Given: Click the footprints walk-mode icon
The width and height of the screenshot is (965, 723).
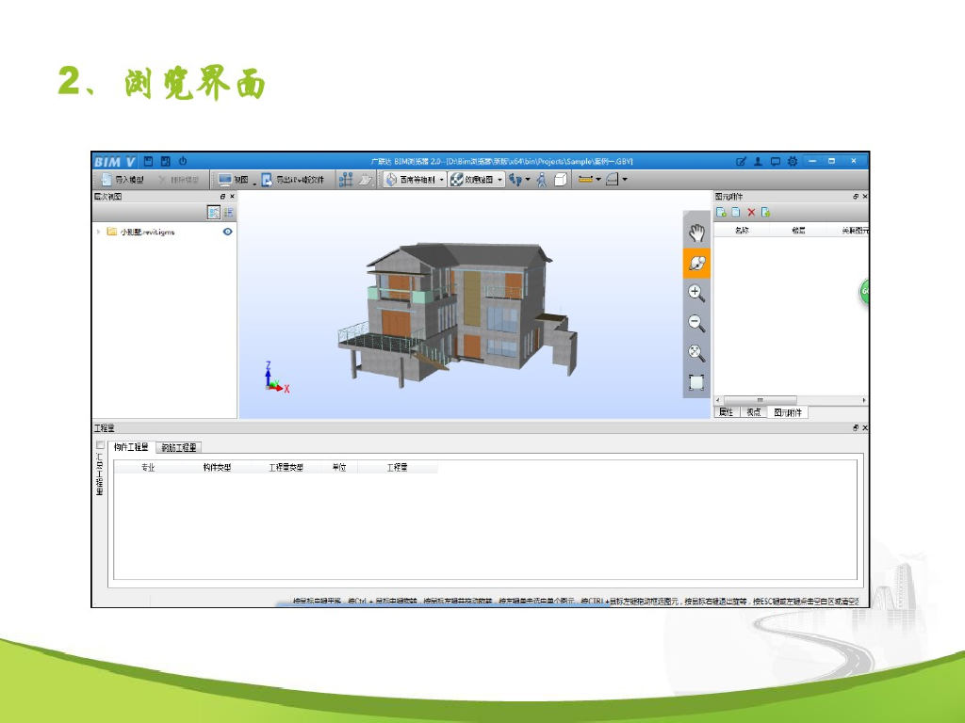Looking at the screenshot, I should coord(515,180).
